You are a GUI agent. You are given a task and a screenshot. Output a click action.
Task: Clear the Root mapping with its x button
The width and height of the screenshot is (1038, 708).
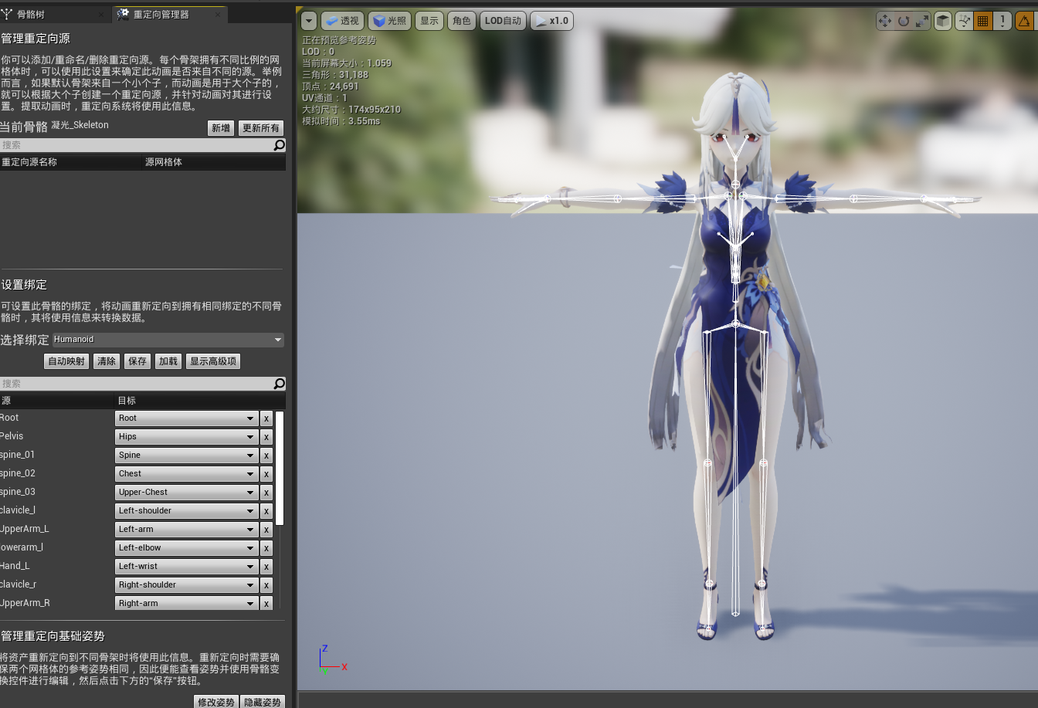click(x=266, y=418)
